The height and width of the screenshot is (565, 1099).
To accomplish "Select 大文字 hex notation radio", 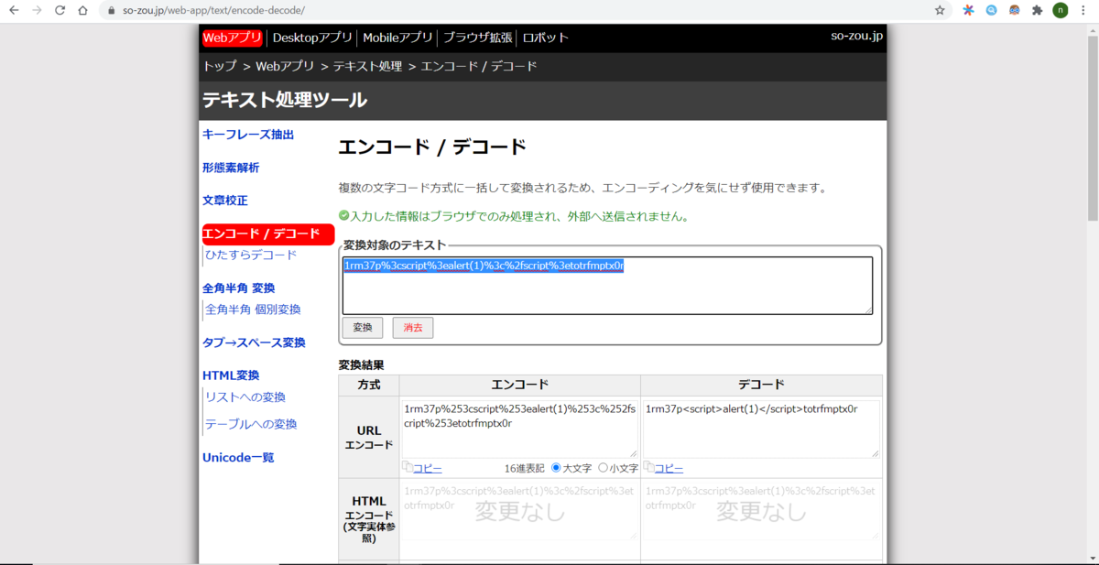I will pos(556,468).
